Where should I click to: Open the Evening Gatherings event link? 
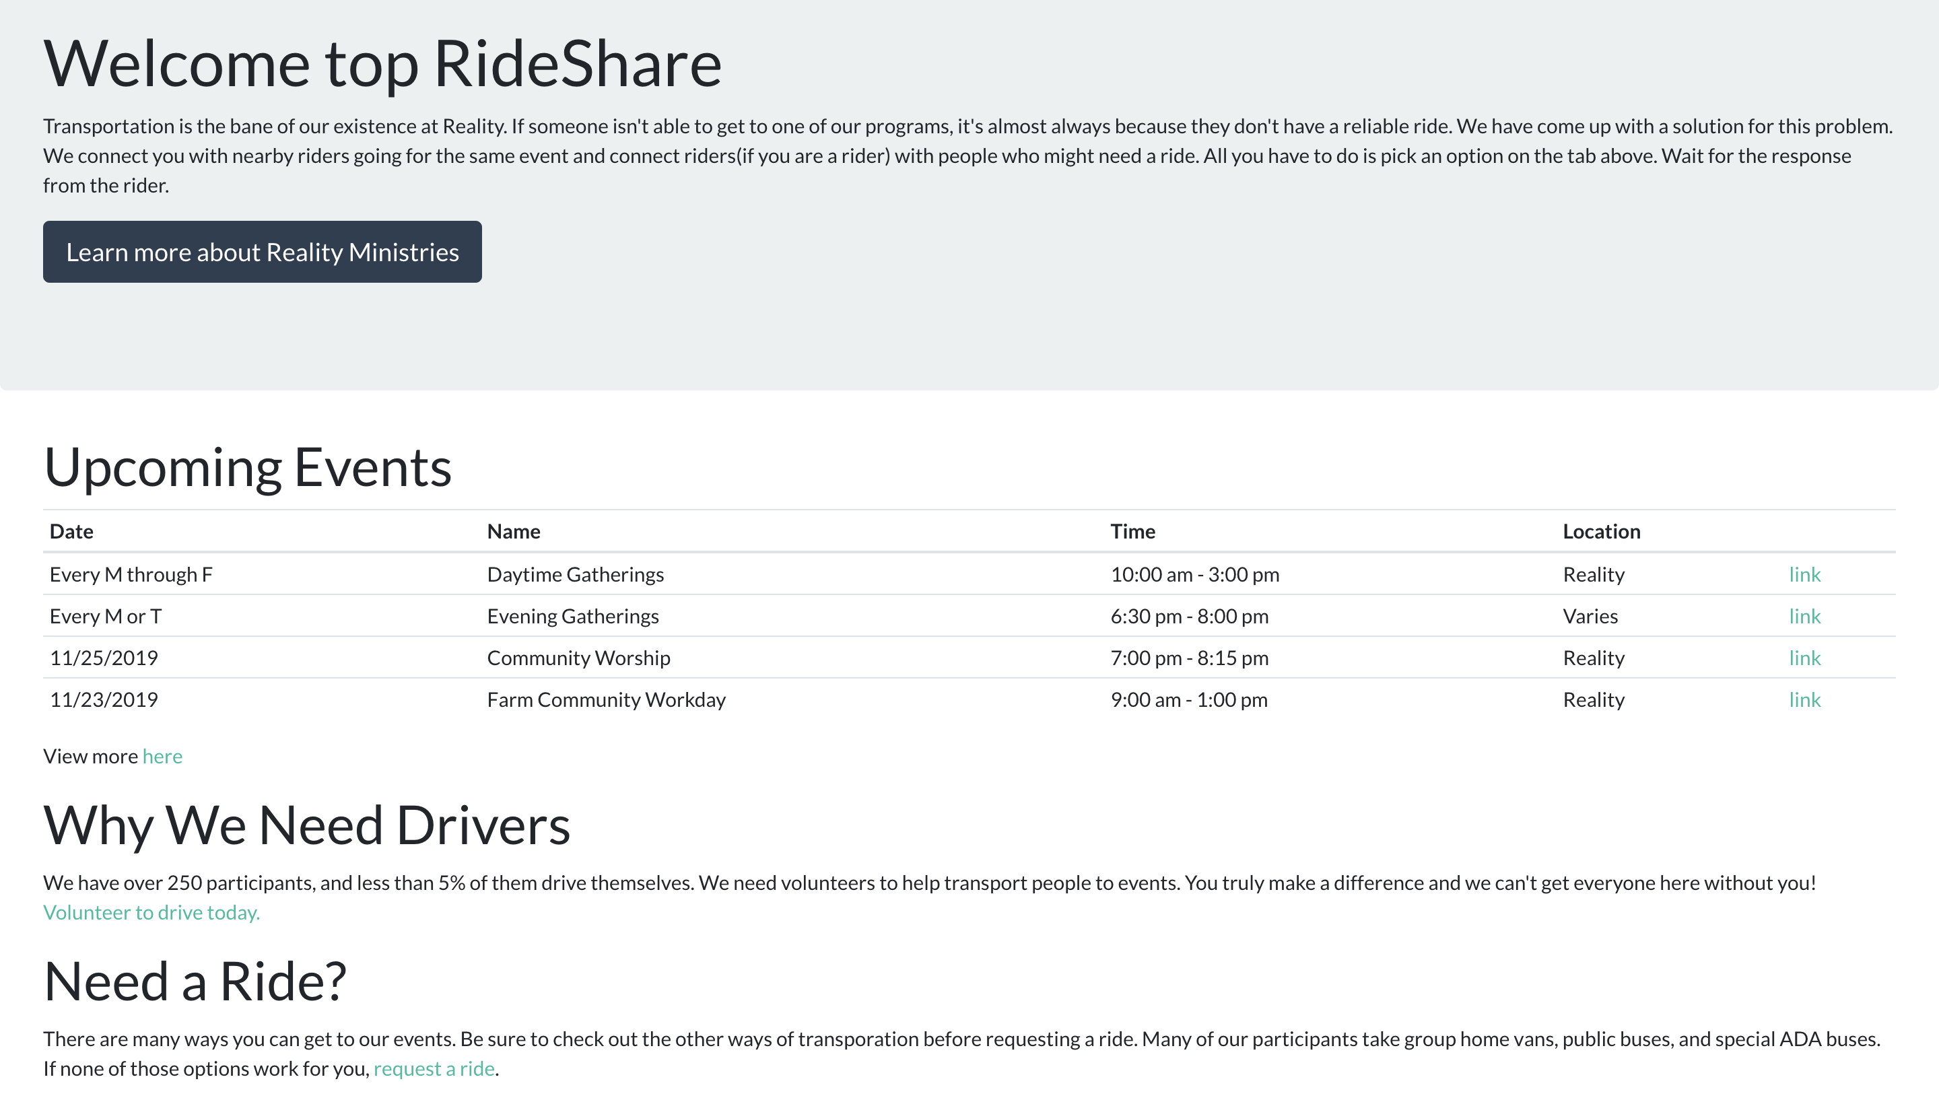pyautogui.click(x=1804, y=617)
